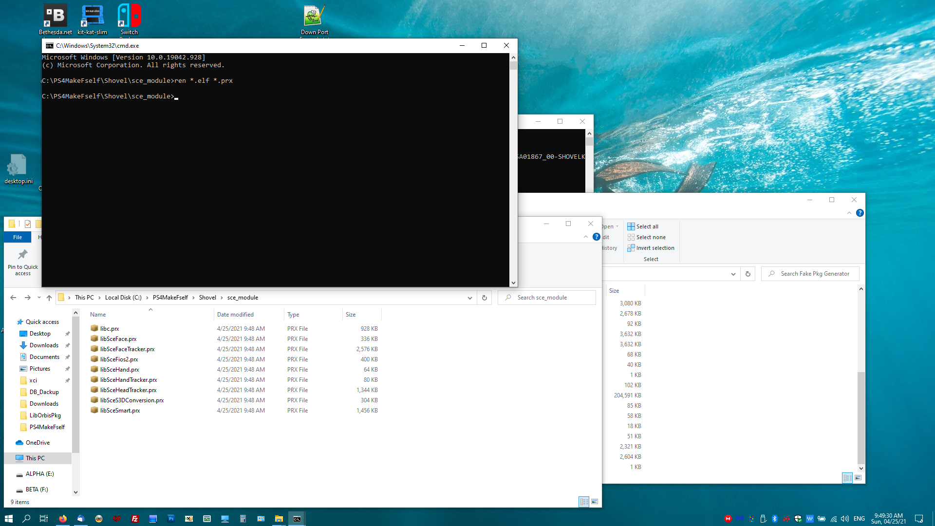Click the cmd.exe scrollbar down arrow
This screenshot has width=935, height=526.
point(513,283)
